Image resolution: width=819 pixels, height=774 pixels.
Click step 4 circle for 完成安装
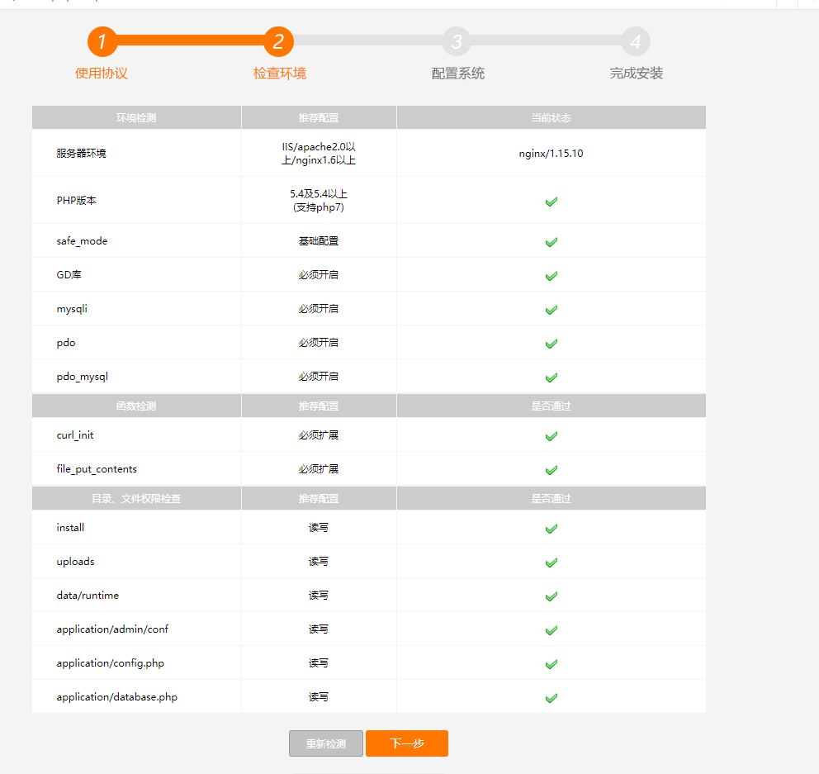coord(636,41)
